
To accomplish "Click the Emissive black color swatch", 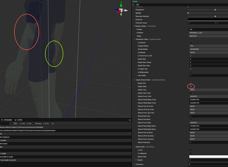I will coord(208,19).
